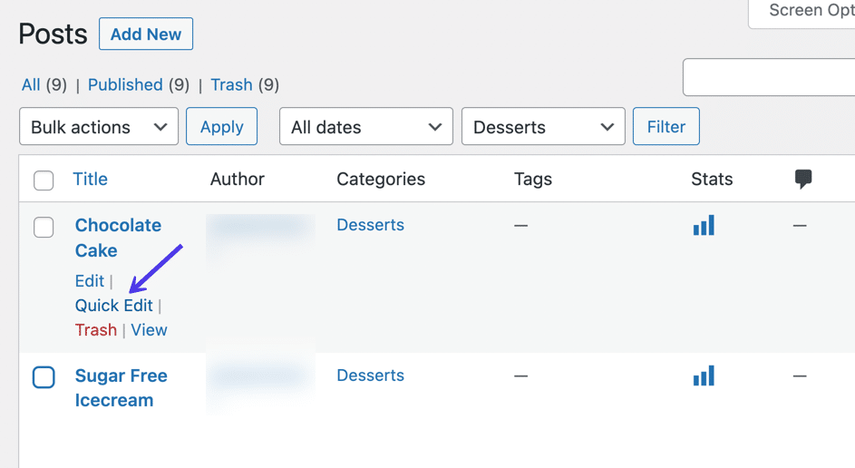Show the All posts view
This screenshot has width=855, height=468.
pyautogui.click(x=31, y=84)
